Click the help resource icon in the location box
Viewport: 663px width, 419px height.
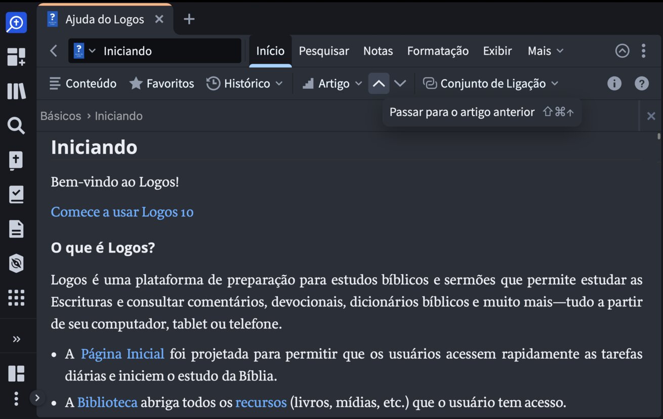pyautogui.click(x=79, y=51)
